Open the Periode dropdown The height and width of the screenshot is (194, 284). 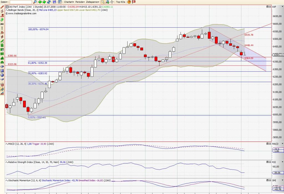pyautogui.click(x=80, y=2)
